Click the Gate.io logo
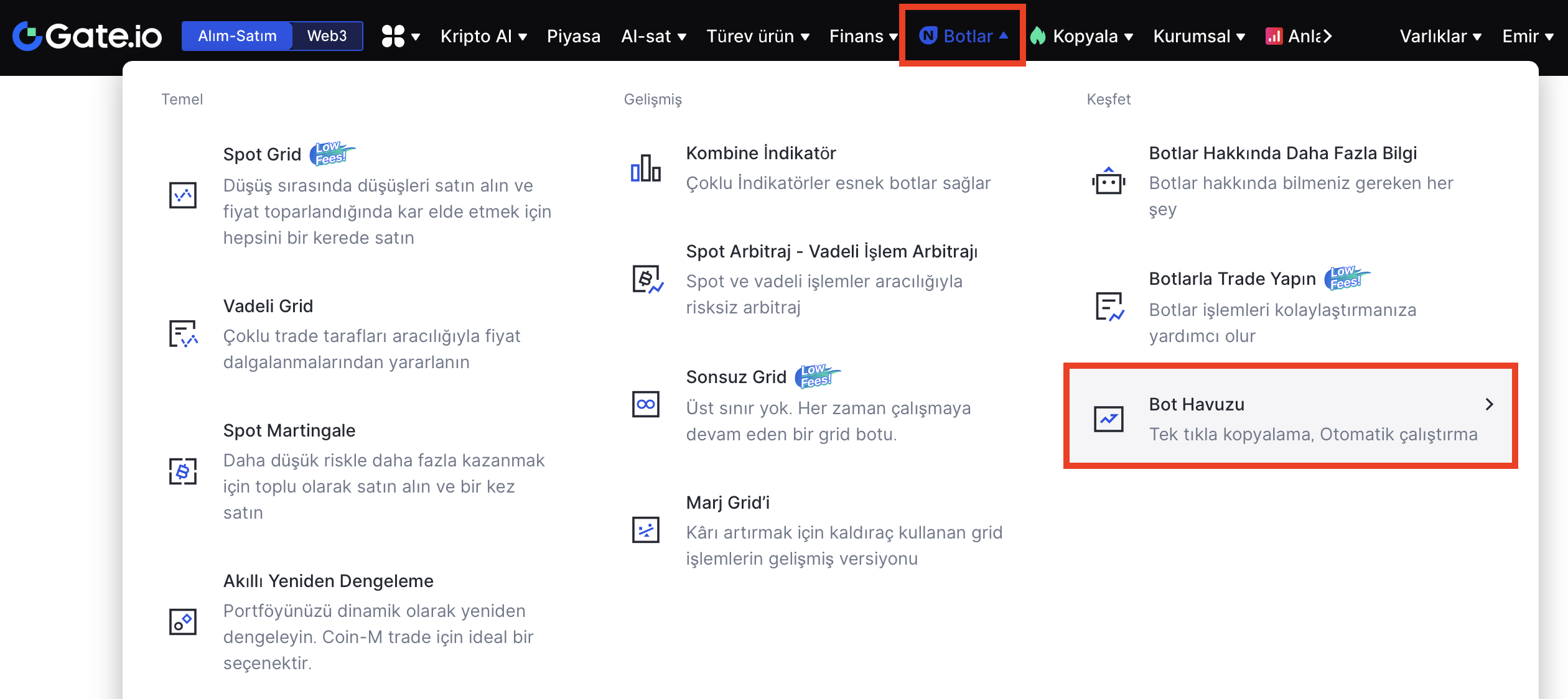This screenshot has height=699, width=1568. tap(87, 36)
